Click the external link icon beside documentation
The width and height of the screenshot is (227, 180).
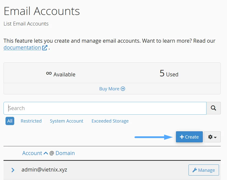coord(45,48)
